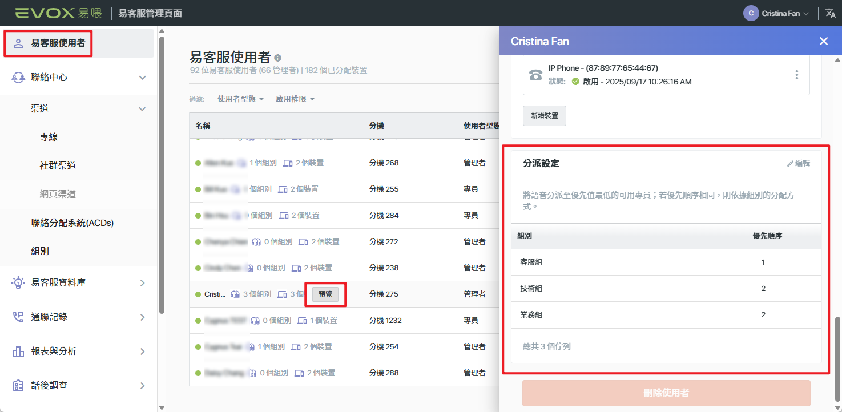This screenshot has height=412, width=842.
Task: Click the 刪除使用者 button
Action: pos(666,393)
